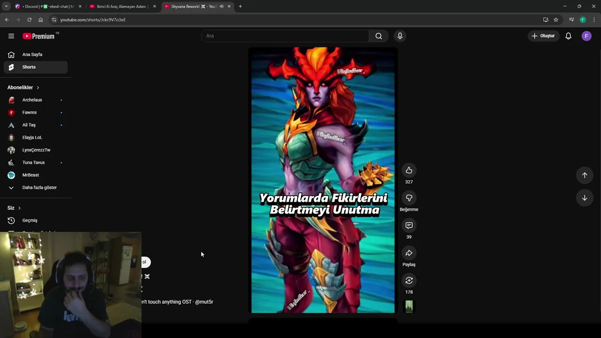Image resolution: width=601 pixels, height=338 pixels.
Task: Open Geçmiş history in sidebar
Action: pyautogui.click(x=36, y=221)
